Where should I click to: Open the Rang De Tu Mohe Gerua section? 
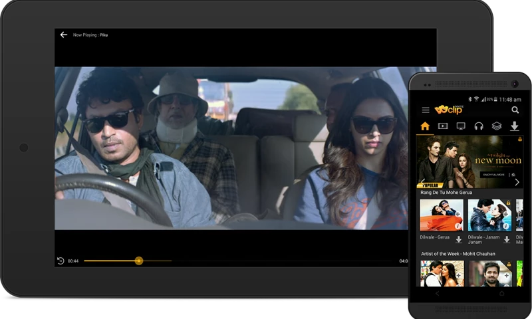(446, 193)
